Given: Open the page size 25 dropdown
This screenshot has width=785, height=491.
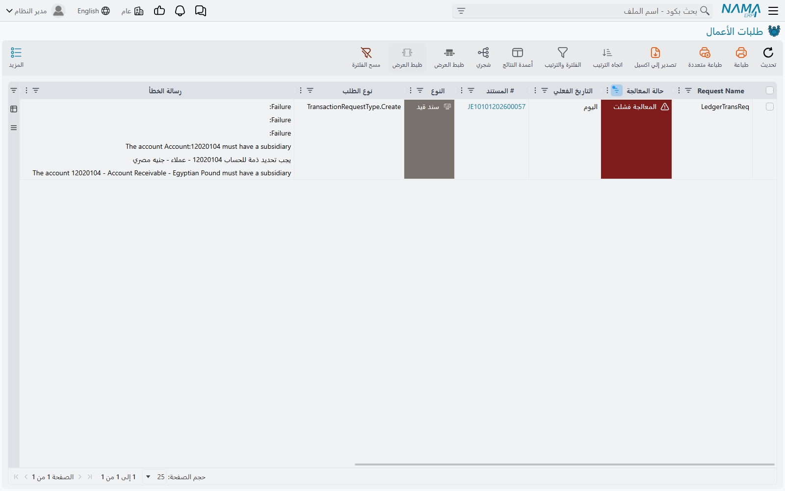Looking at the screenshot, I should point(155,477).
